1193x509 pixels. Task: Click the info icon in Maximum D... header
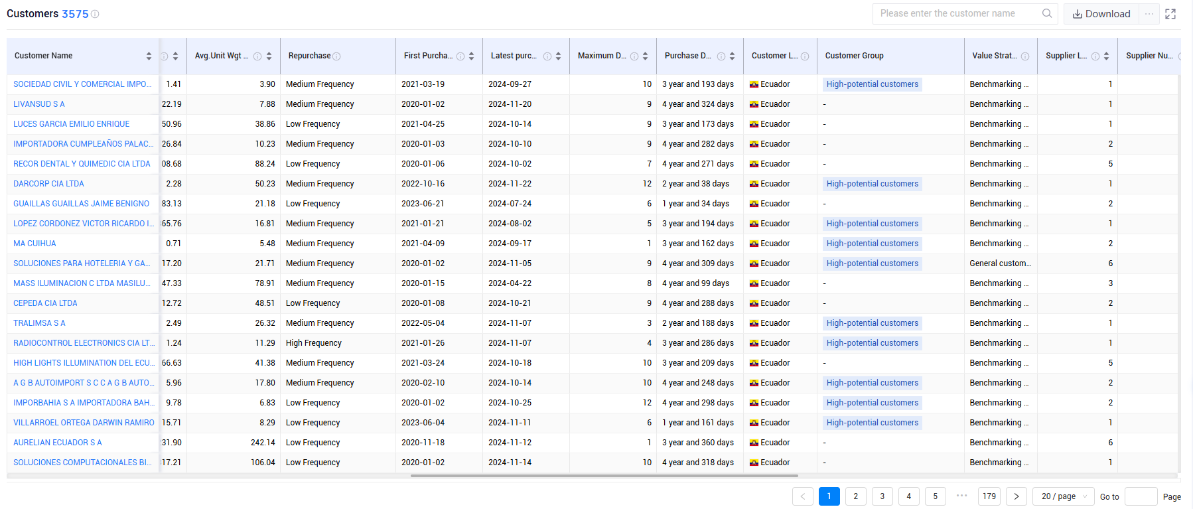634,56
